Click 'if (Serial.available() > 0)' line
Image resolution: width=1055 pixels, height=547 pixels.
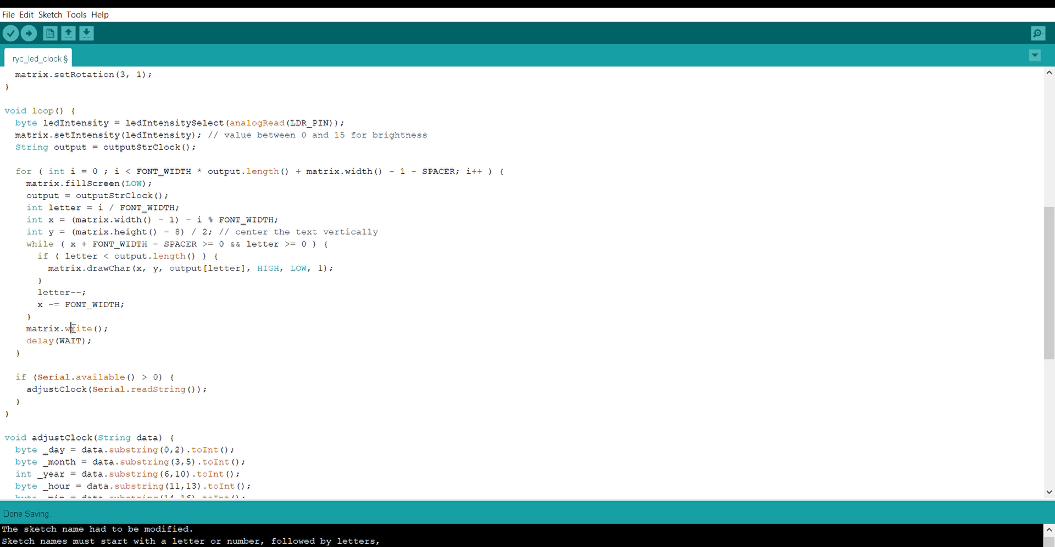click(95, 377)
